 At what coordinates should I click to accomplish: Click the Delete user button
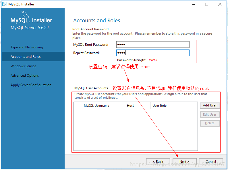(x=210, y=123)
